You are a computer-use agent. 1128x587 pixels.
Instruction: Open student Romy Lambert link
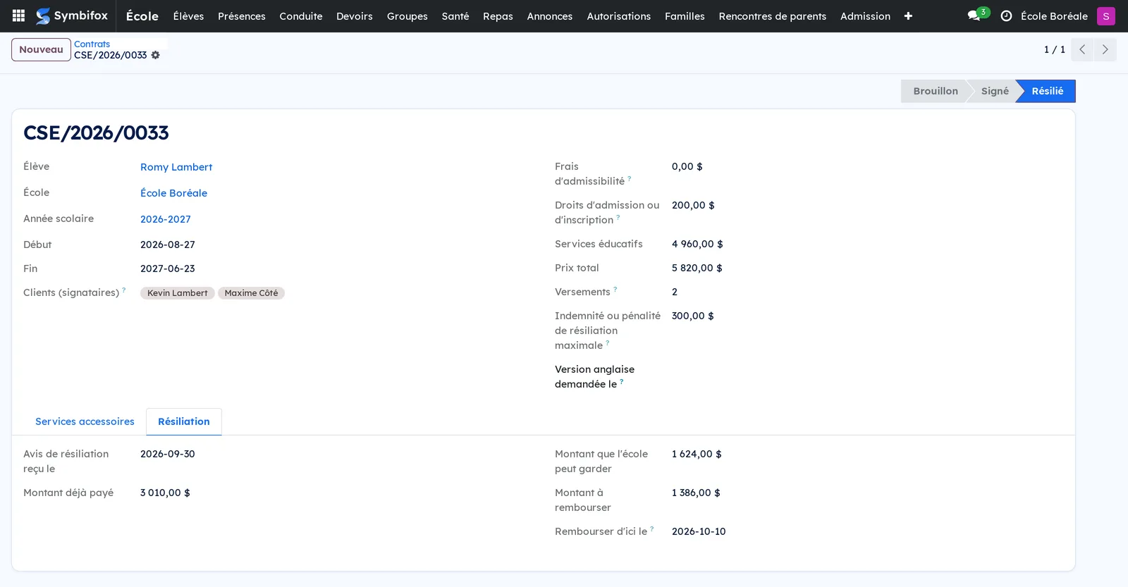(176, 167)
